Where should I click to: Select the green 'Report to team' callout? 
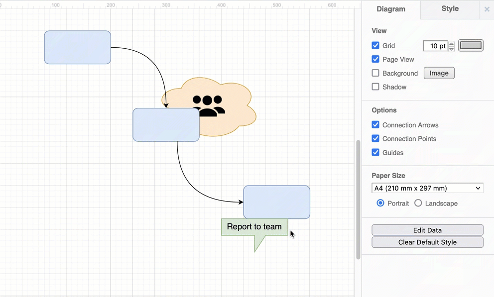[x=254, y=227]
